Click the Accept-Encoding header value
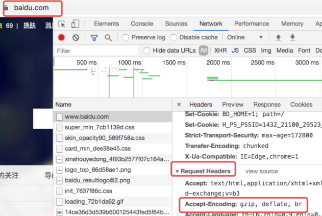This screenshot has width=322, height=216. coord(271,204)
